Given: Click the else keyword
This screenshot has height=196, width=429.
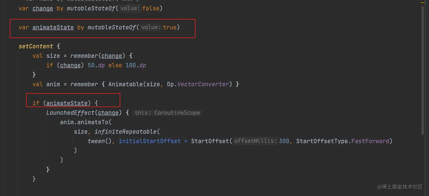Looking at the screenshot, I should click(x=115, y=65).
